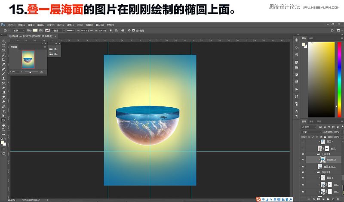Open path alignment options

117,31
